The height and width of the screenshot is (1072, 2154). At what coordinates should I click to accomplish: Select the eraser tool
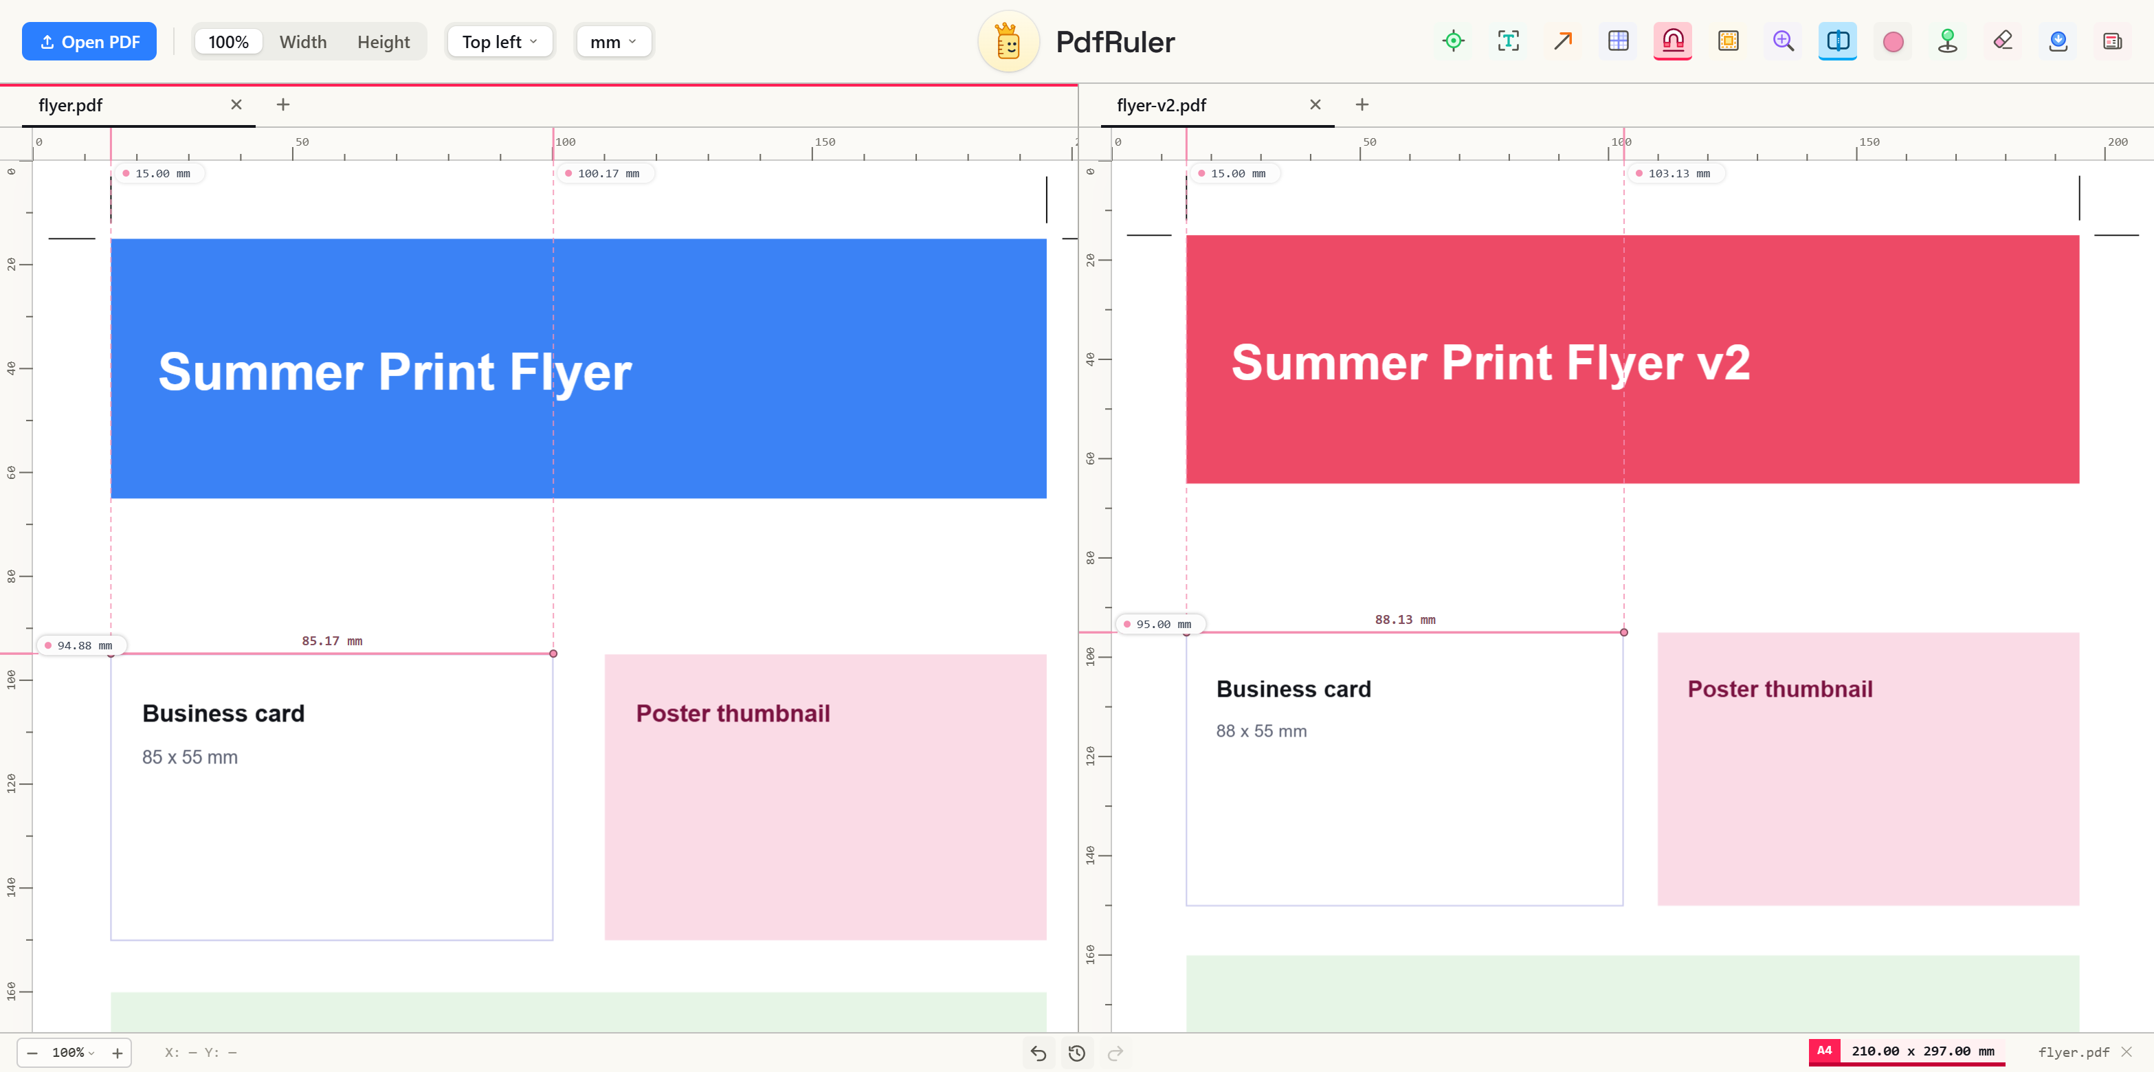coord(2003,41)
